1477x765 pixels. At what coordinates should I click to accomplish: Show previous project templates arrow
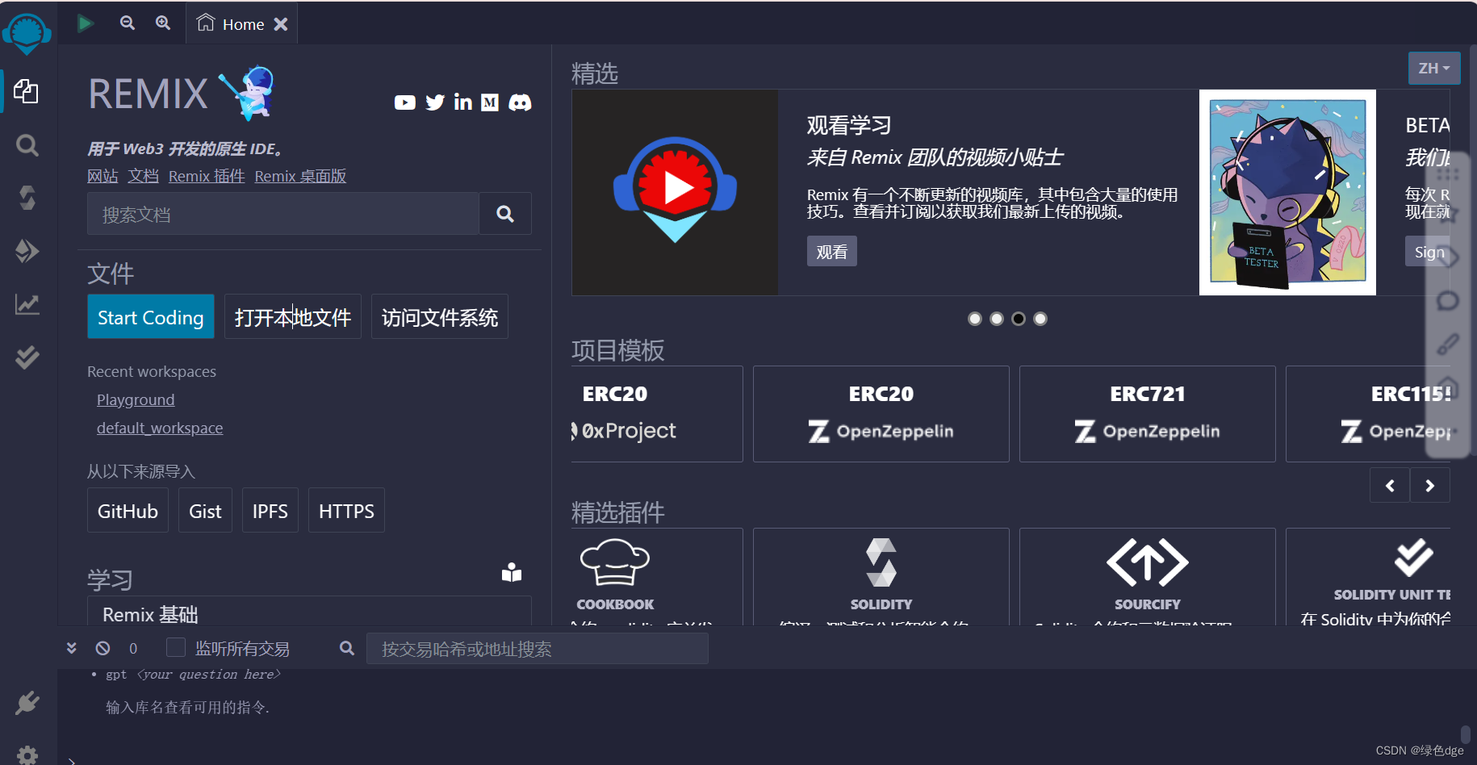click(1390, 486)
